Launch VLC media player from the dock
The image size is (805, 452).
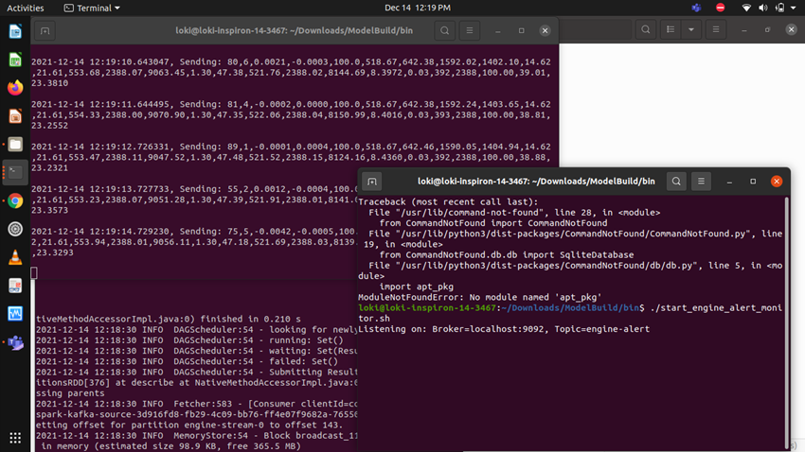[x=15, y=257]
